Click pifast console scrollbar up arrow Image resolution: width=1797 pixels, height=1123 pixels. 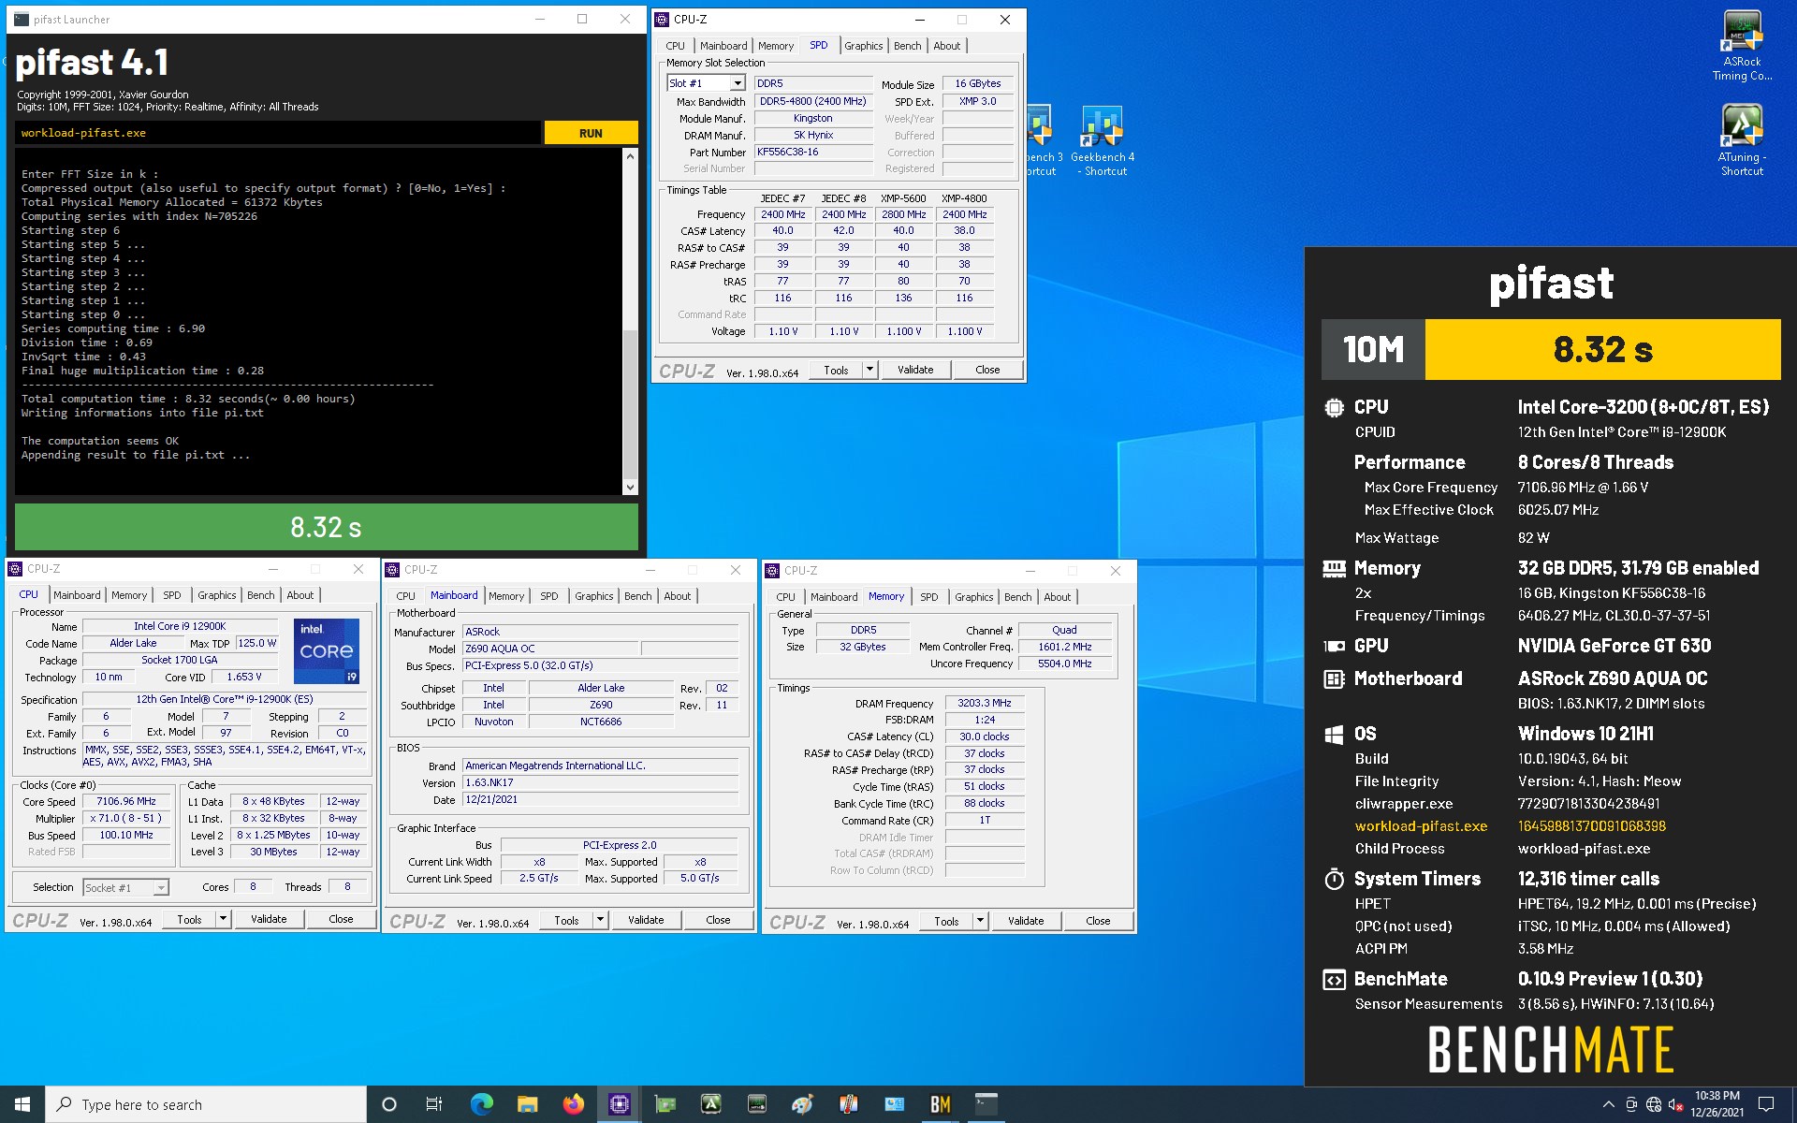[630, 156]
